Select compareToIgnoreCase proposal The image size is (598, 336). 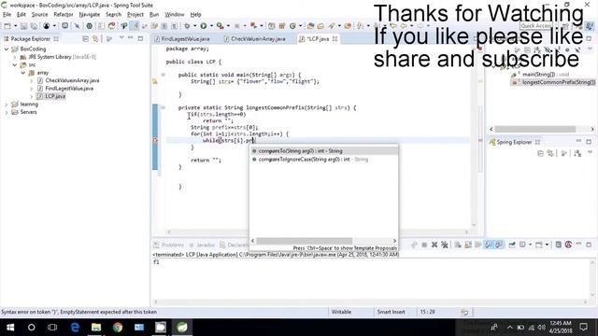[324, 160]
